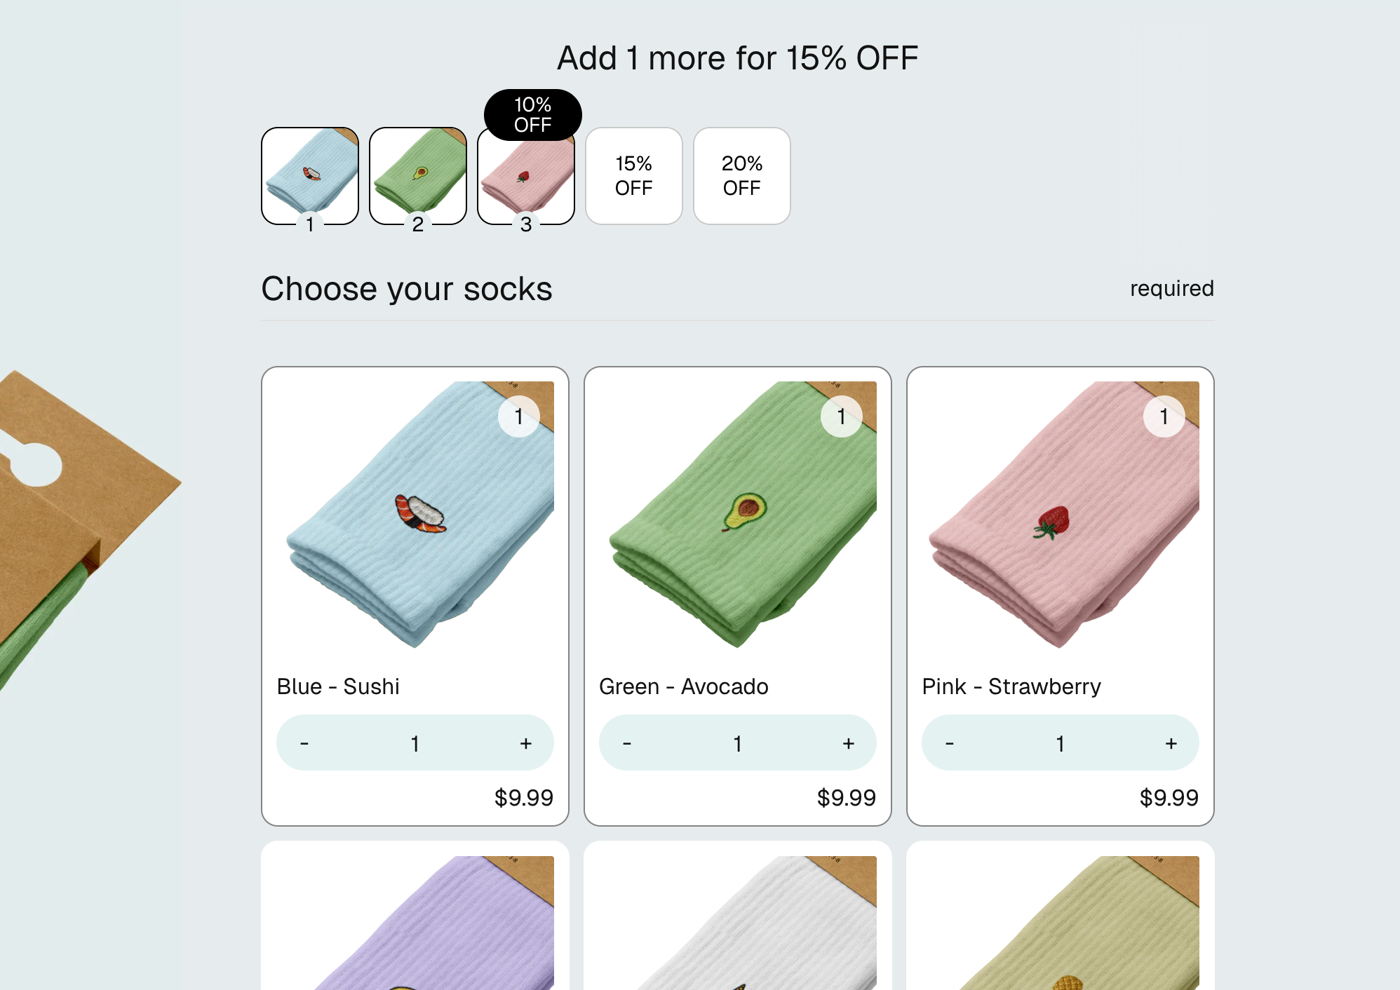
Task: Select the olive green sock product card
Action: coord(1061,918)
